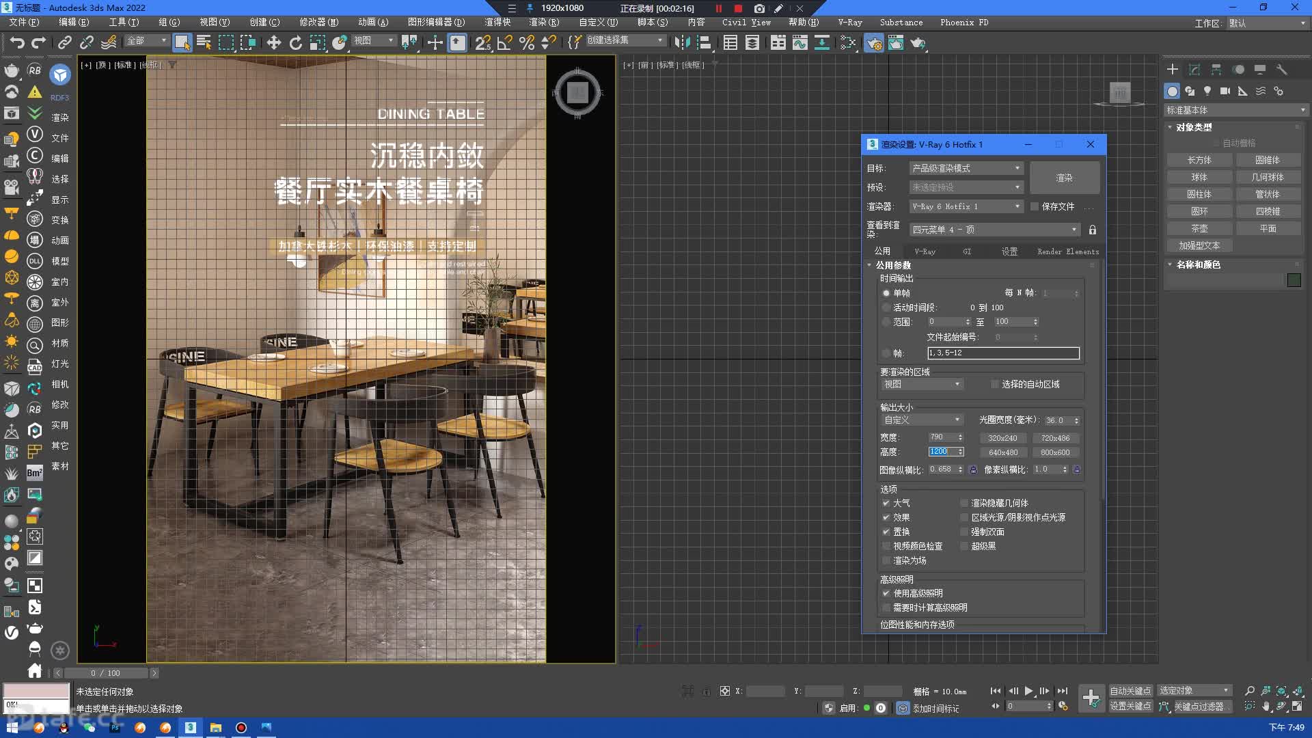Open the 文件(F) menu
Screen dimensions: 1312x738
click(24, 23)
